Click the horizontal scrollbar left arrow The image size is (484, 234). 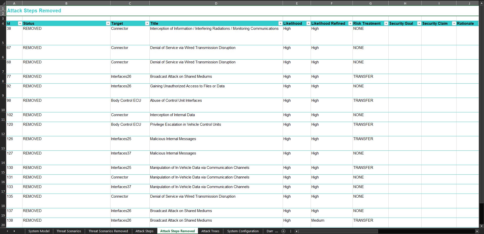click(x=297, y=231)
